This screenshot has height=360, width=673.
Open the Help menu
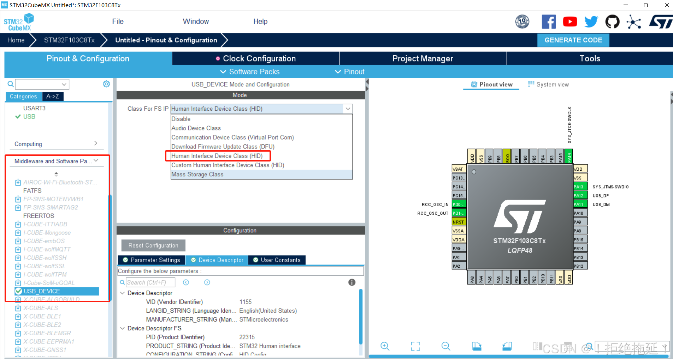260,22
